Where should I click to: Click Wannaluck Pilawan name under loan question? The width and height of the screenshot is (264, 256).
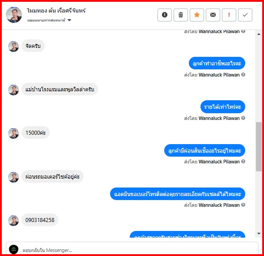click(x=219, y=162)
